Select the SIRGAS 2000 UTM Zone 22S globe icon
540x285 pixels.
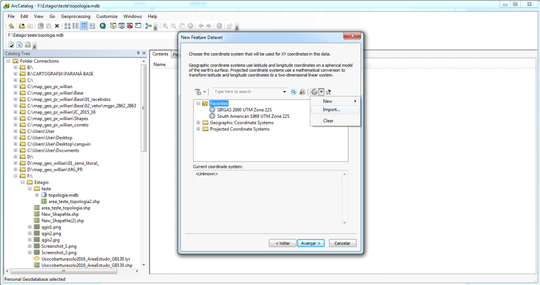click(212, 110)
